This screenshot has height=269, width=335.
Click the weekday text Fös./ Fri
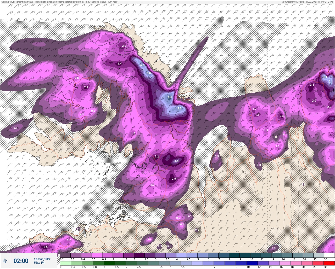pos(39,263)
